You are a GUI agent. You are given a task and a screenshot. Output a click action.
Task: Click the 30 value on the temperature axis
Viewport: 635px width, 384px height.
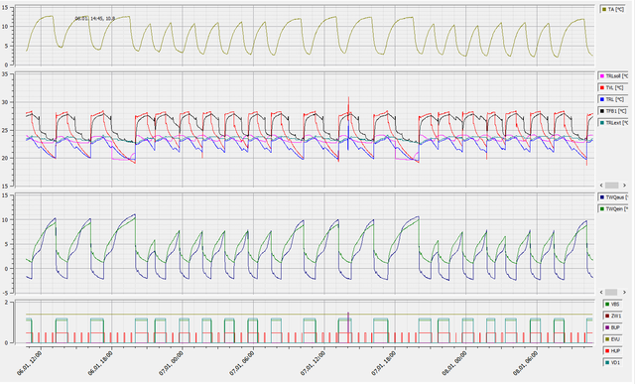[5, 102]
